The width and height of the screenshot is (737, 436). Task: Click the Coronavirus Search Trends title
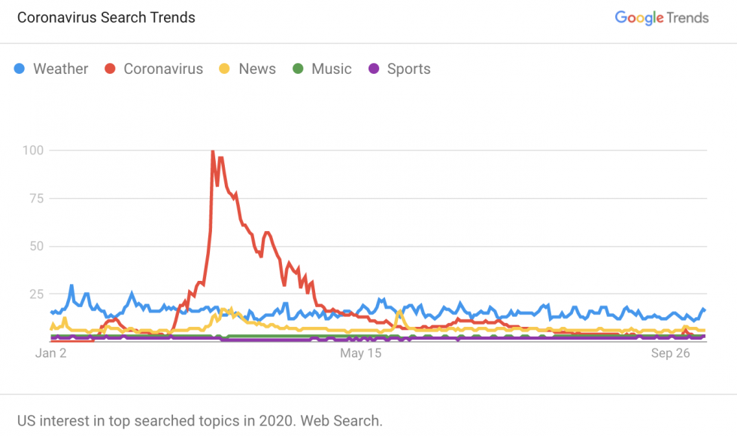tap(106, 17)
